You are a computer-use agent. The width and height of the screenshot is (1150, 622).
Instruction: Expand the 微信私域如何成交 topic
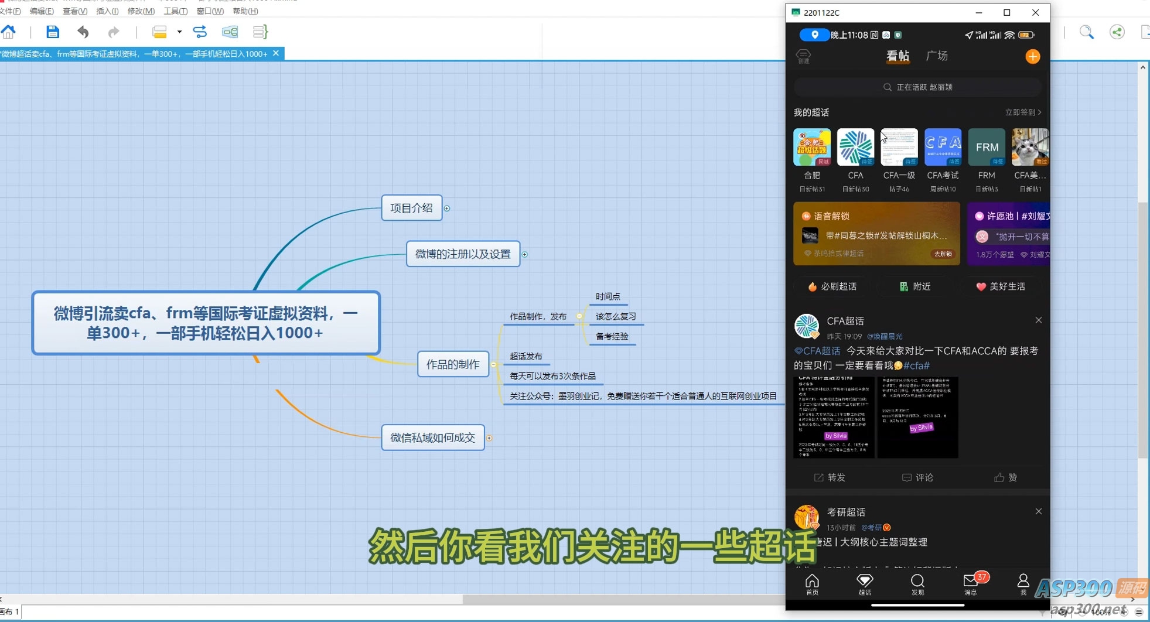[x=489, y=438]
